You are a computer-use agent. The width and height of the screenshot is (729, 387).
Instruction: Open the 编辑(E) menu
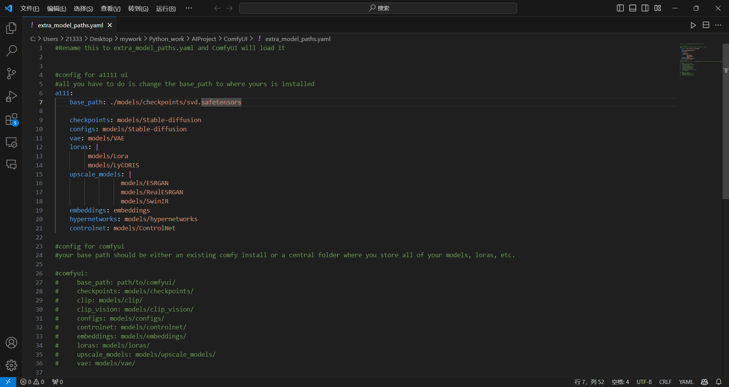tap(57, 8)
